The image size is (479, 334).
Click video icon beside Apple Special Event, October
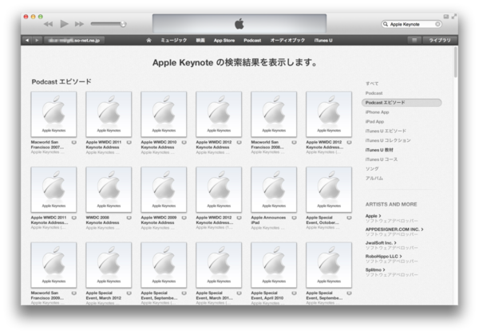point(349,218)
